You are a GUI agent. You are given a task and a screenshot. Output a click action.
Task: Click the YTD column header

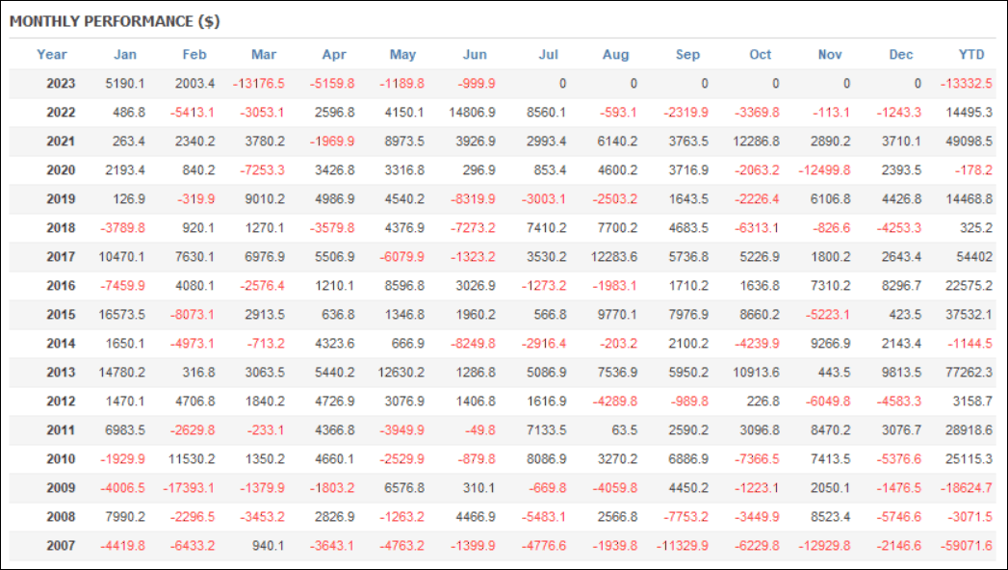(x=971, y=55)
